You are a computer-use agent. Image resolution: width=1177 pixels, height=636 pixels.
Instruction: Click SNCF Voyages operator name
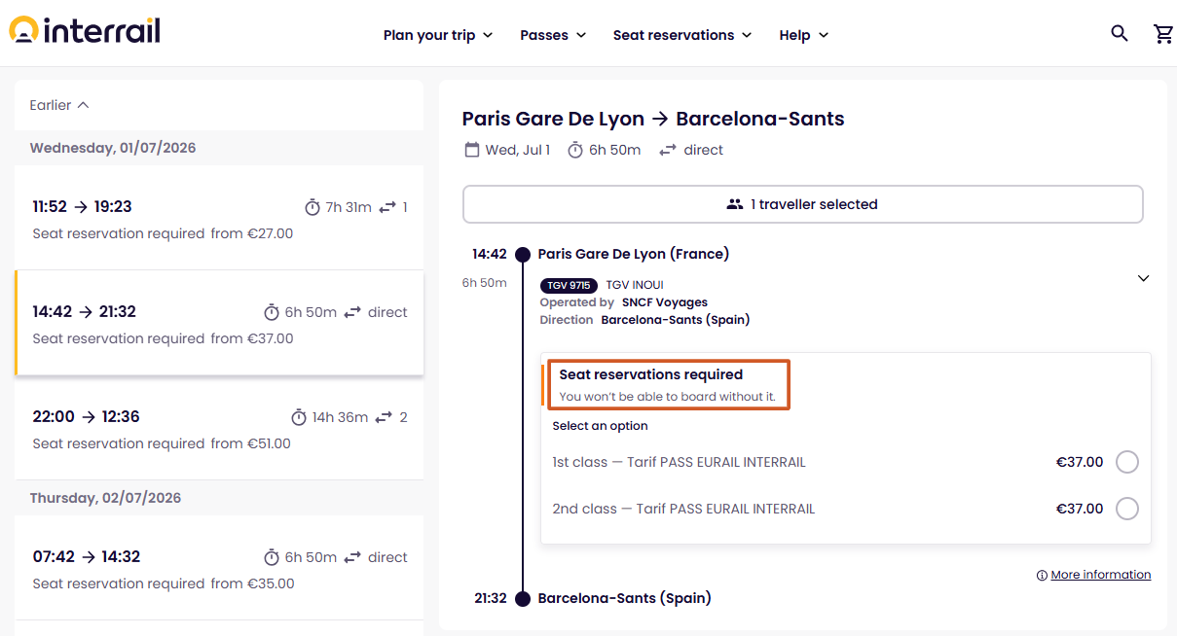(x=665, y=302)
